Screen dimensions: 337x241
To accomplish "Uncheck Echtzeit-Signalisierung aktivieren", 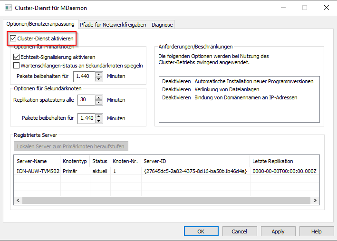I will pyautogui.click(x=17, y=57).
